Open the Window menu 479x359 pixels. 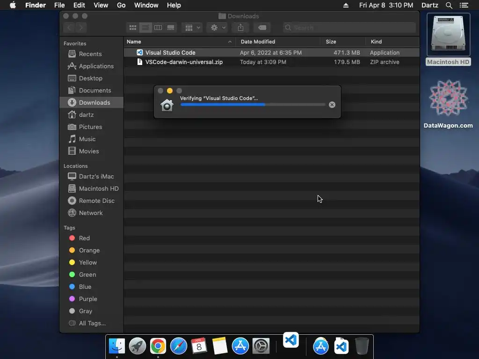[146, 5]
